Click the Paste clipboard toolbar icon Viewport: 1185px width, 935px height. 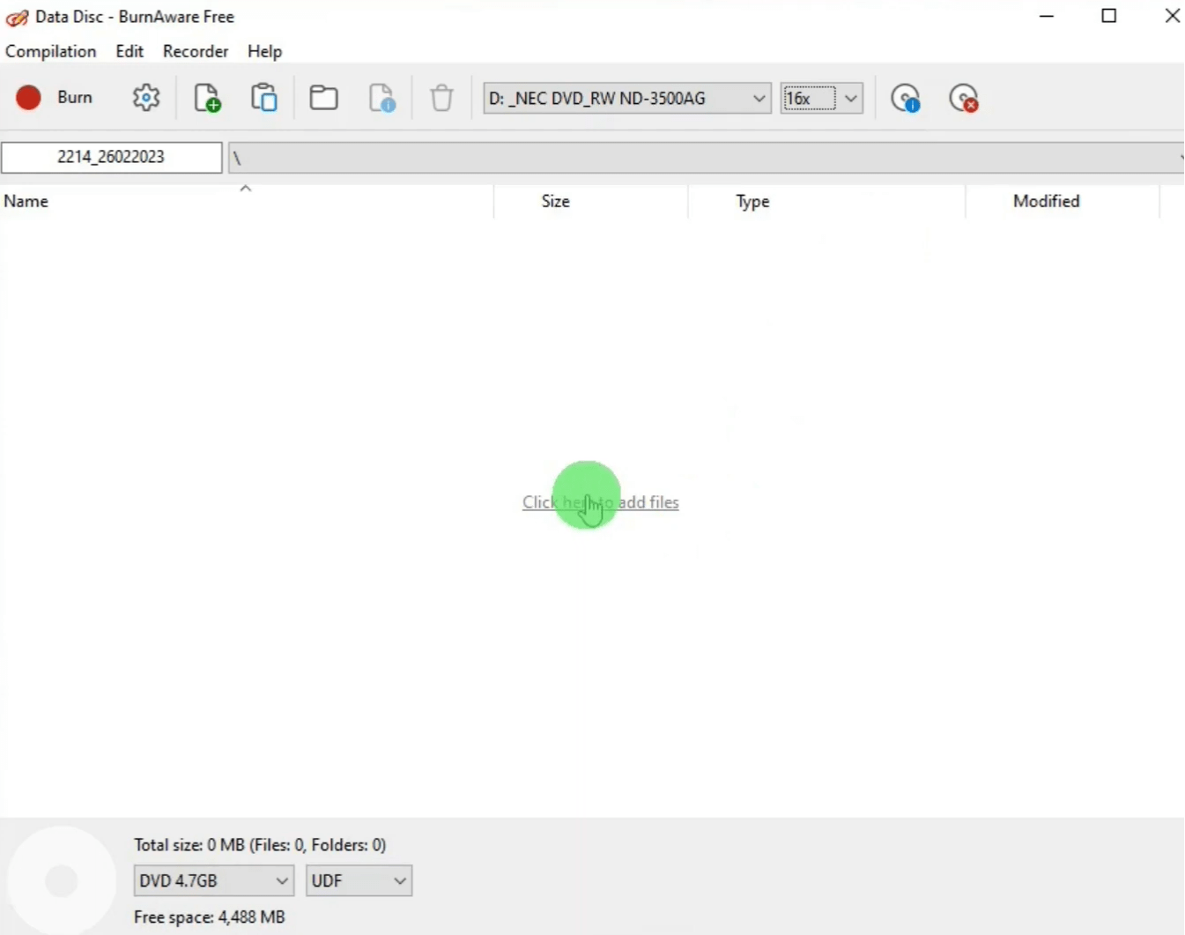[x=264, y=98]
